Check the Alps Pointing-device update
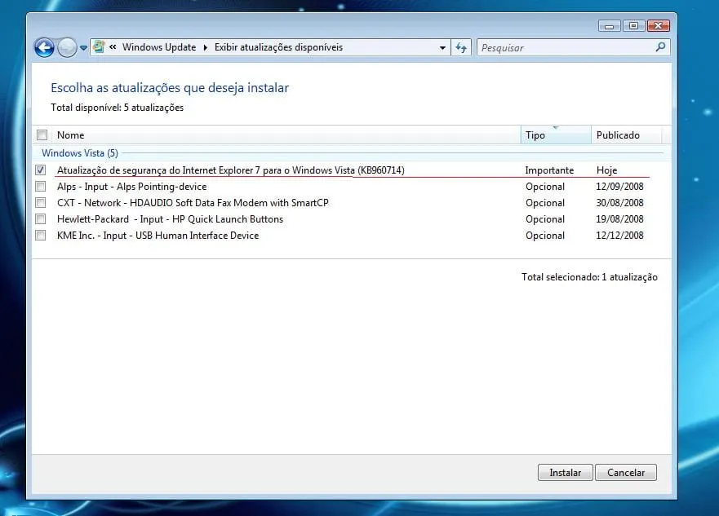Screen dimensions: 719x516 [x=41, y=187]
